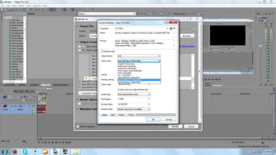The height and width of the screenshot is (155, 276).
Task: Click the audio clip event on the timeline
Action: coord(42,109)
